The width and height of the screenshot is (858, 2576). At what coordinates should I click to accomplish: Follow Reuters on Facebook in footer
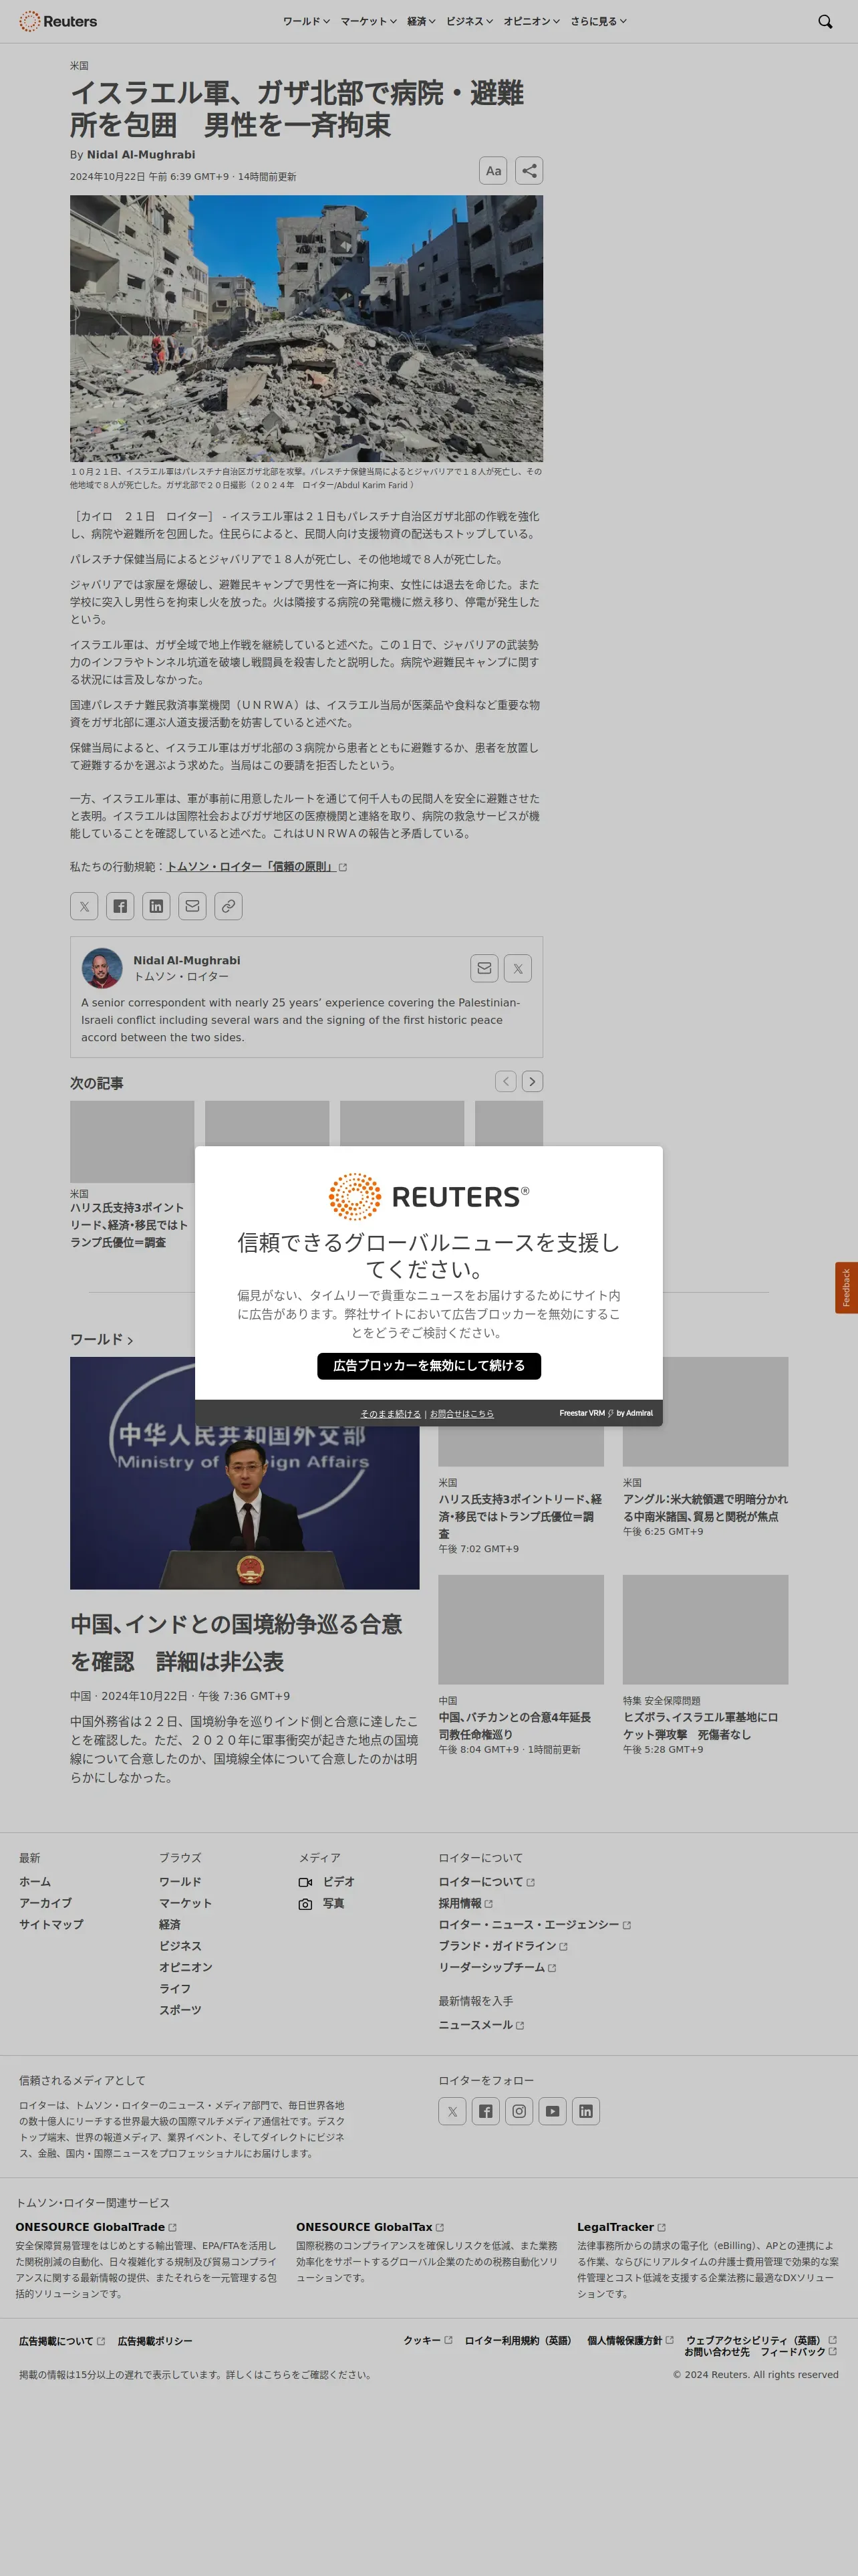coord(485,2111)
